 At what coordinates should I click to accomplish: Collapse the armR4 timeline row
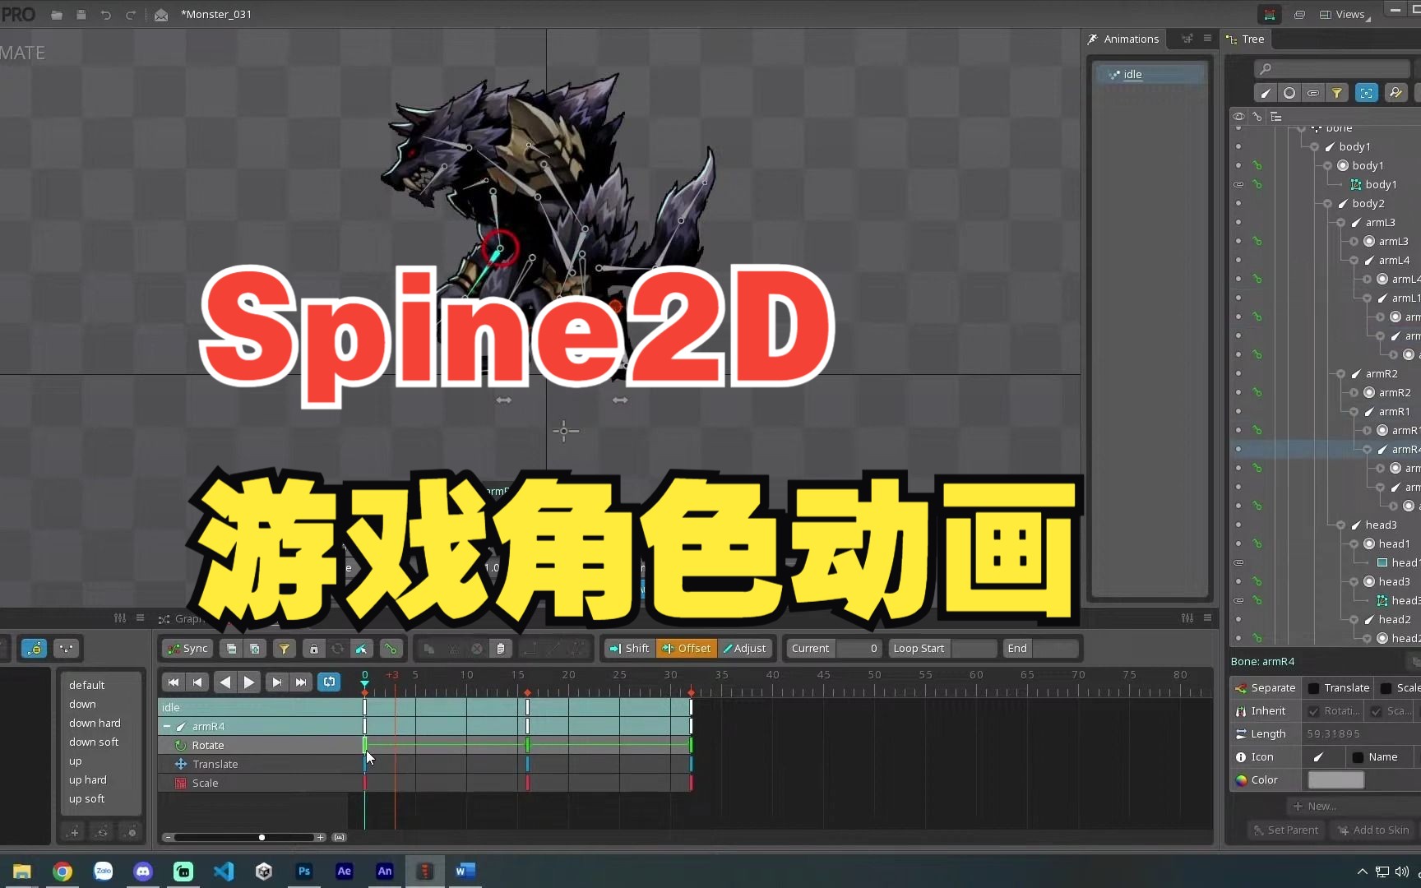click(x=167, y=727)
